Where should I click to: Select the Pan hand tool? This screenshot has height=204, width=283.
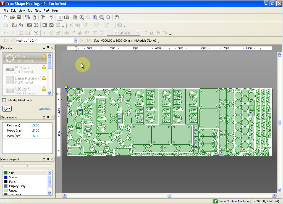coord(117,17)
